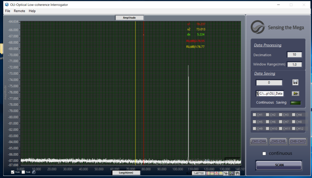
Task: Tick the CH9 channel checkbox
Action: coord(254,129)
